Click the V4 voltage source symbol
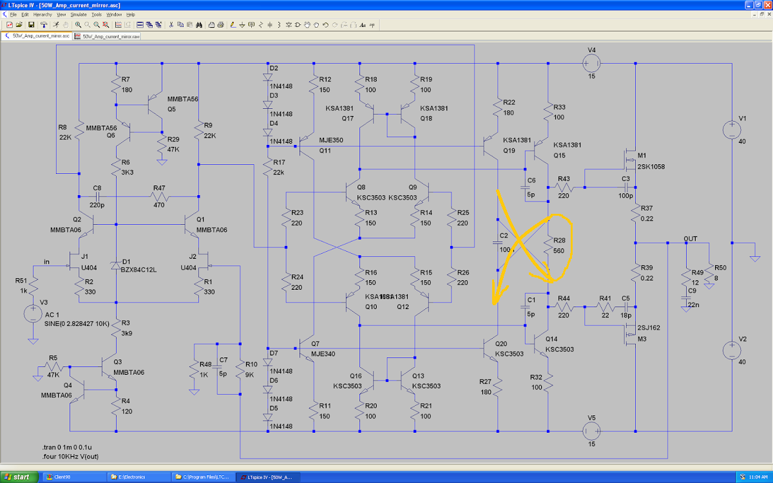This screenshot has height=483, width=773. (x=591, y=64)
